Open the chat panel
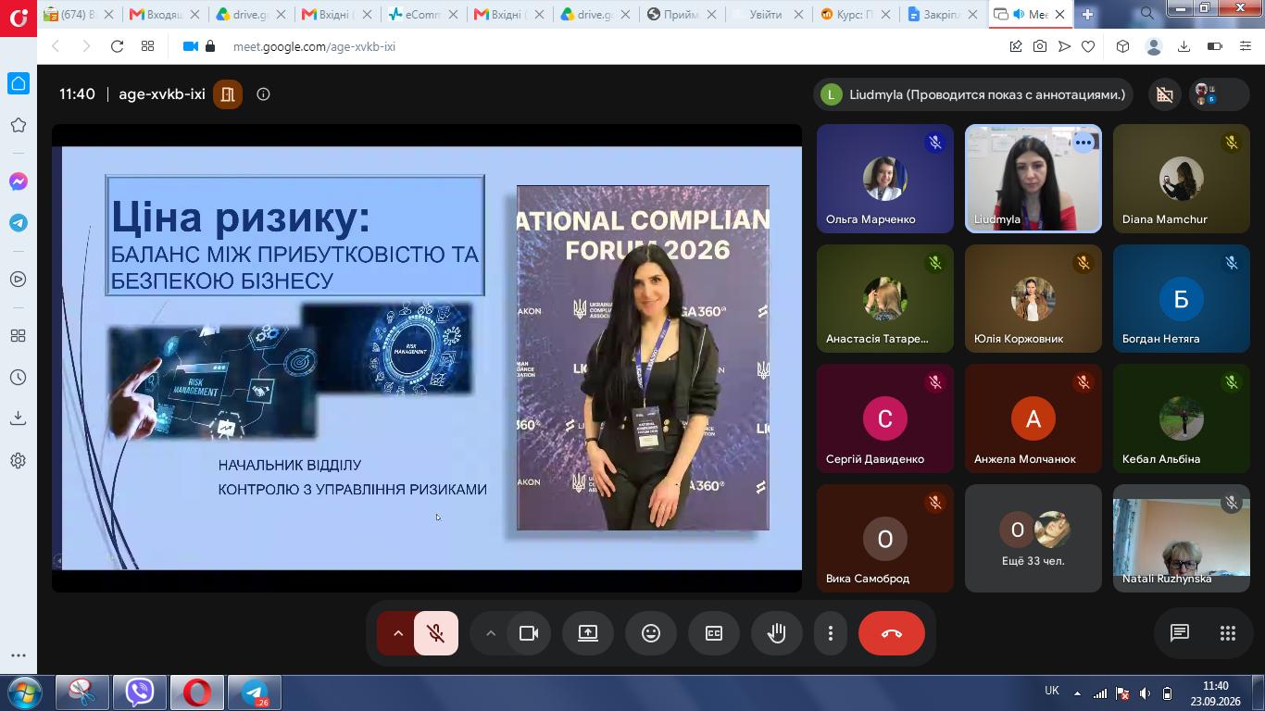 pyautogui.click(x=1179, y=633)
